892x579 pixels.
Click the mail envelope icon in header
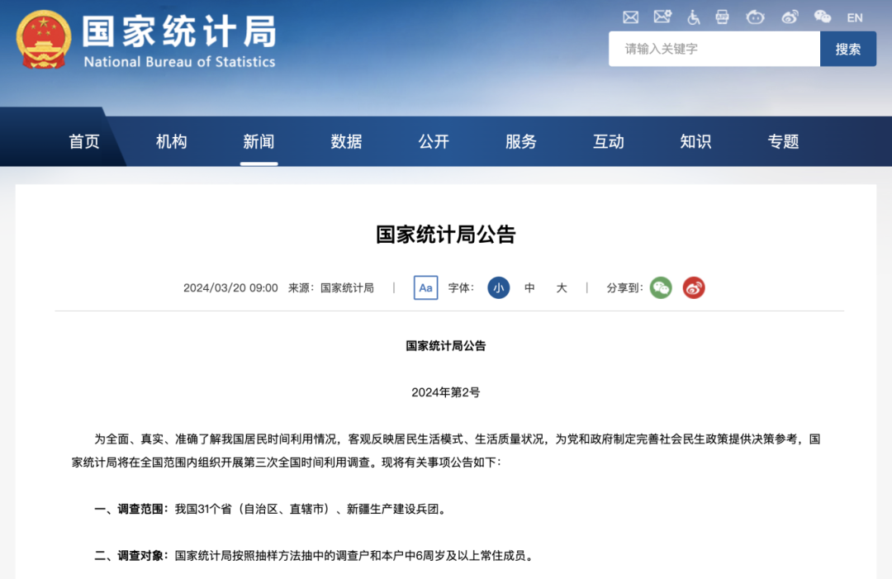pyautogui.click(x=631, y=17)
